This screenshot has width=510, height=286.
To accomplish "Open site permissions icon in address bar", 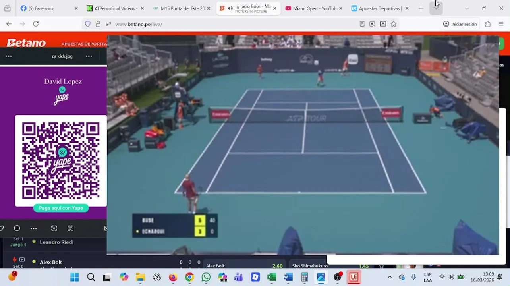I will 108,24.
